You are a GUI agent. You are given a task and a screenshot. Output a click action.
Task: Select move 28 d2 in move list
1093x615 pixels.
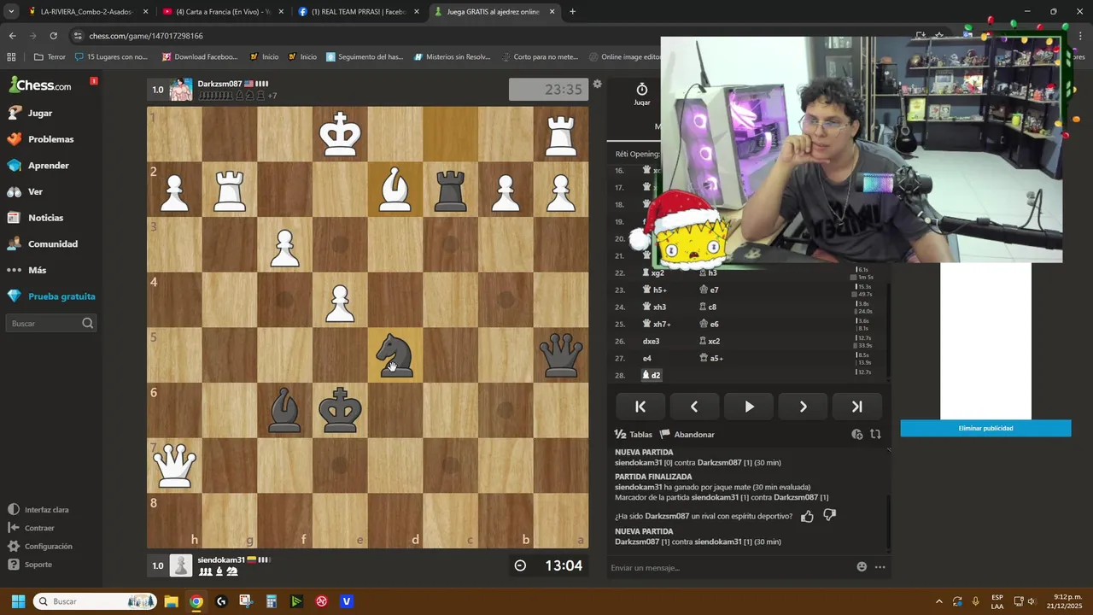[652, 375]
